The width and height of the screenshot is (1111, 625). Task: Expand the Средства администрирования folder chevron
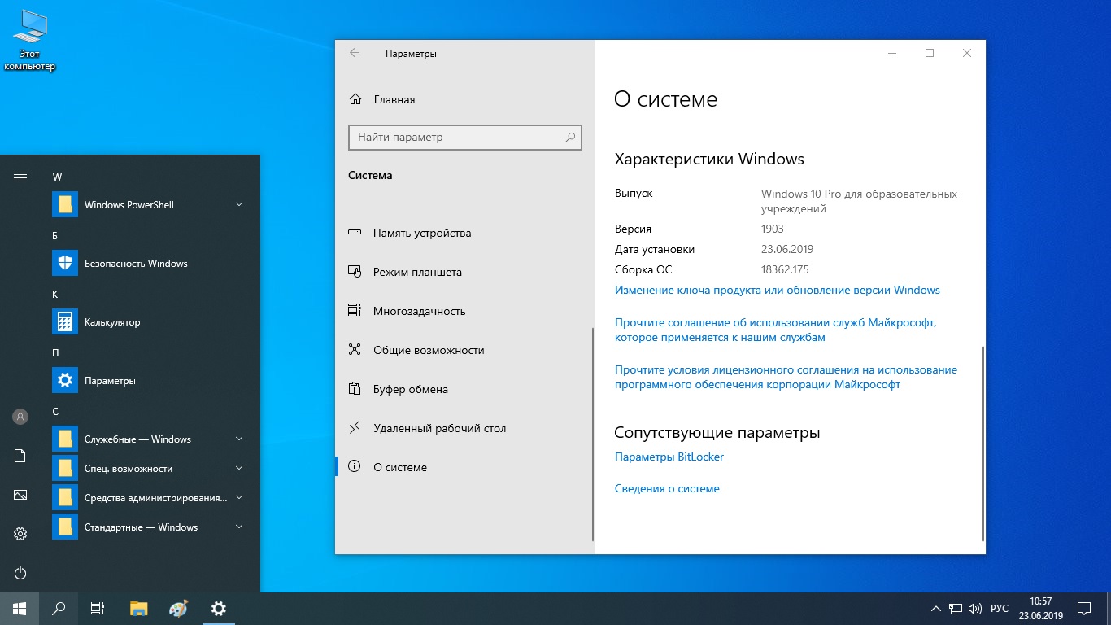pos(239,497)
